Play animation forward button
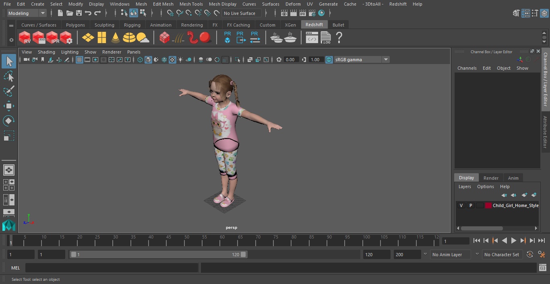This screenshot has width=550, height=284. 513,240
